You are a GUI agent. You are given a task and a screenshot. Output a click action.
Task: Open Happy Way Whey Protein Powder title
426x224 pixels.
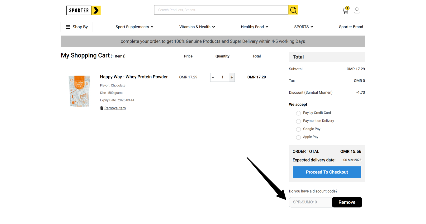click(134, 77)
